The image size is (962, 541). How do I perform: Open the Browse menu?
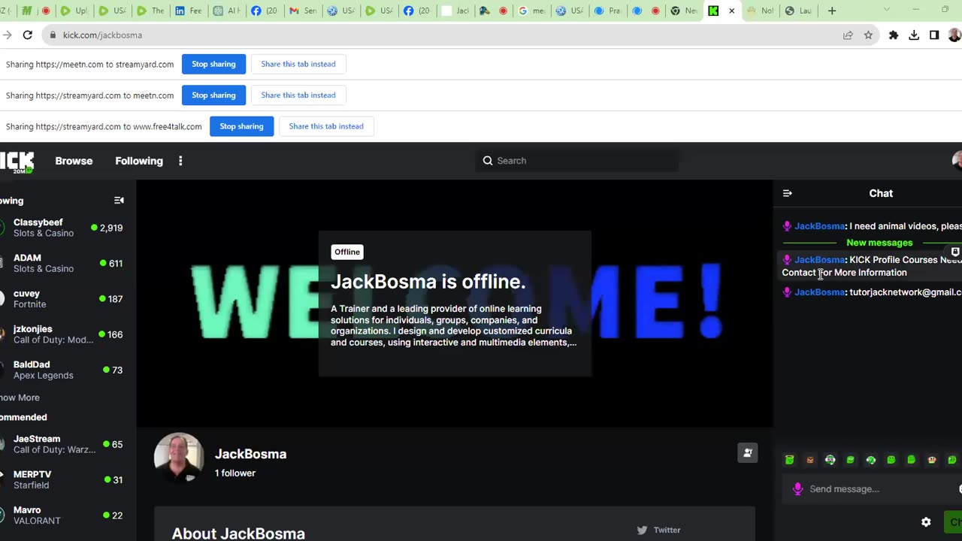[74, 161]
